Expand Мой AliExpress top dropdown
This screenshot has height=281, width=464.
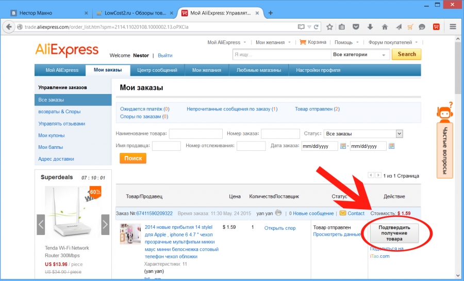click(x=245, y=42)
